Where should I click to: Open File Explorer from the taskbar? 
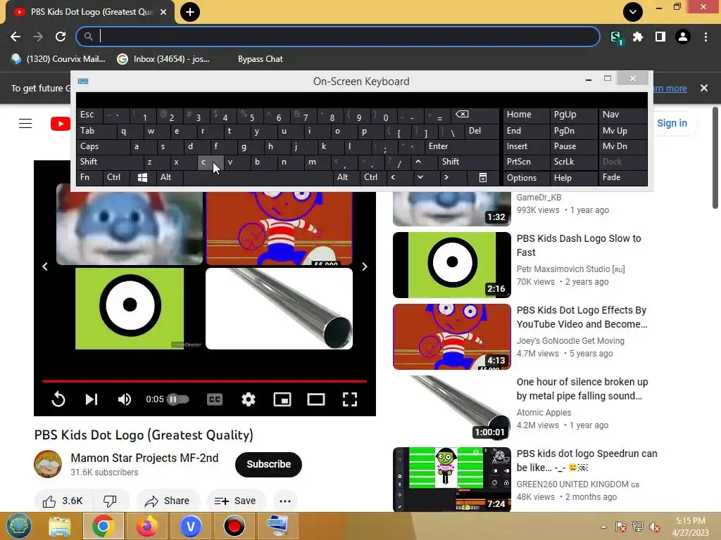pyautogui.click(x=60, y=526)
